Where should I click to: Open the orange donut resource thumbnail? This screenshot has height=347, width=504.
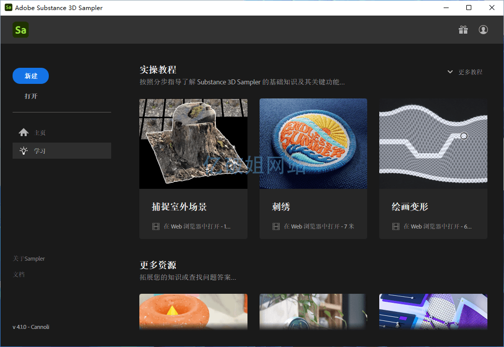tap(194, 312)
